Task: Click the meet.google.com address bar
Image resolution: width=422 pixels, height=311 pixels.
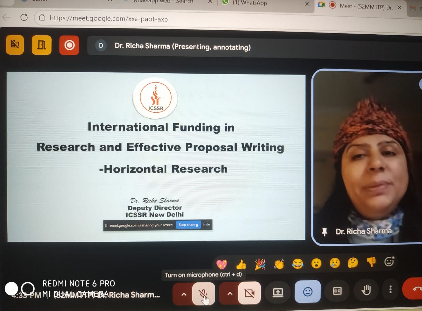Action: coord(109,19)
